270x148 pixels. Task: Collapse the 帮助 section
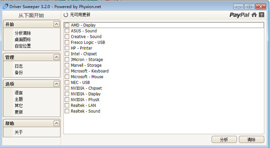tap(56, 123)
